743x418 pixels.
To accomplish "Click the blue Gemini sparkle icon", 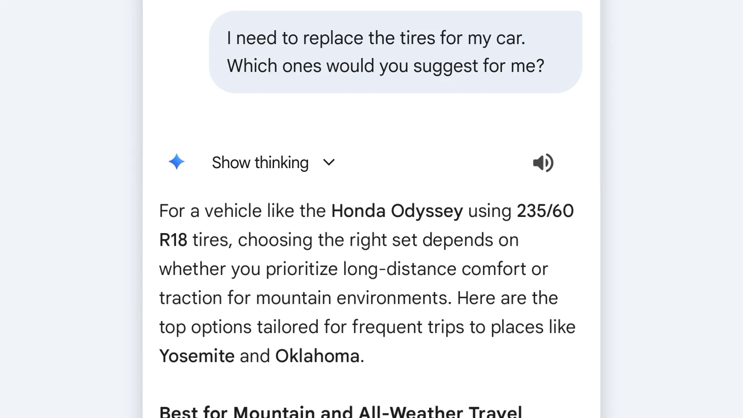I will click(x=176, y=162).
